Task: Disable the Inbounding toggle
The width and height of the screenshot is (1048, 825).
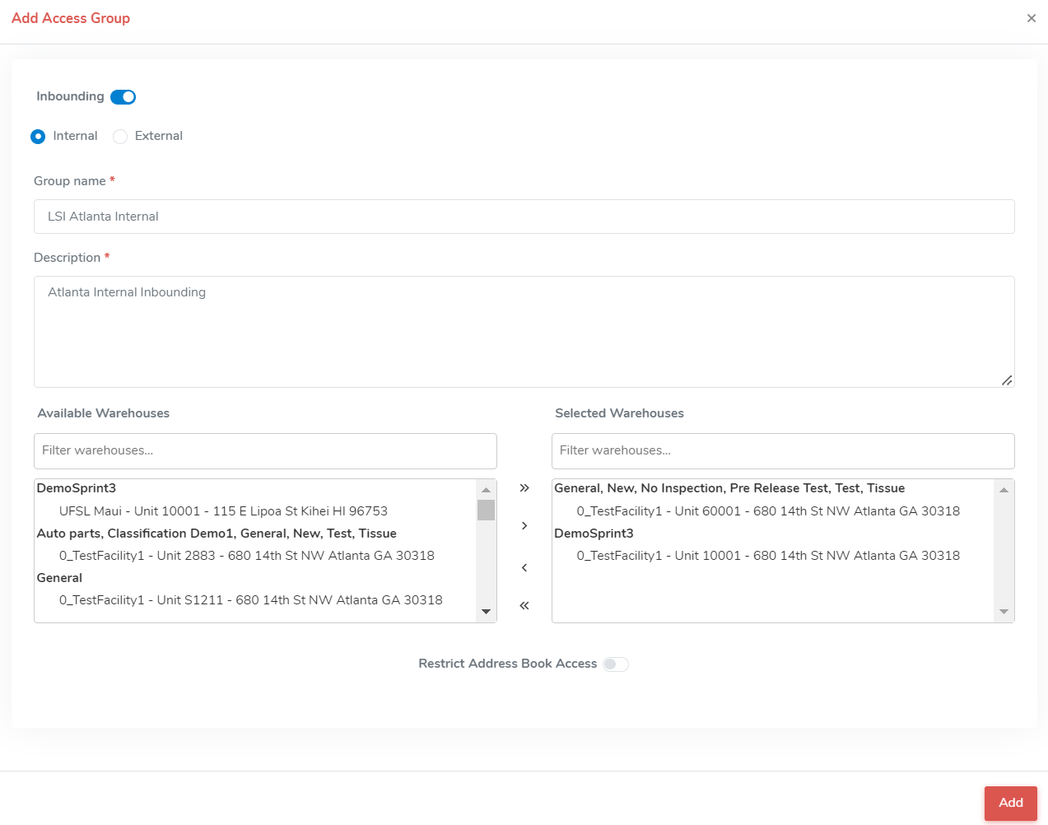Action: (x=123, y=97)
